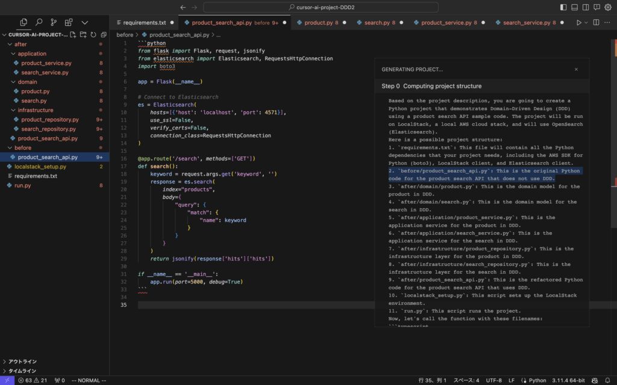The width and height of the screenshot is (617, 385).
Task: Select the product_search_api.py before tab
Action: click(x=234, y=22)
